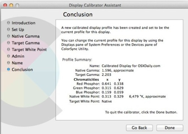Click the Red Phosphor x value 0.641
This screenshot has width=188, height=134.
pos(106,84)
